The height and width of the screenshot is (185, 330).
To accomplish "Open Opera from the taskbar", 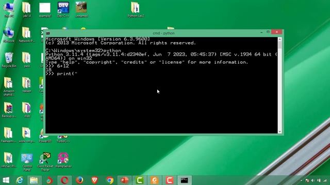I will (64, 180).
